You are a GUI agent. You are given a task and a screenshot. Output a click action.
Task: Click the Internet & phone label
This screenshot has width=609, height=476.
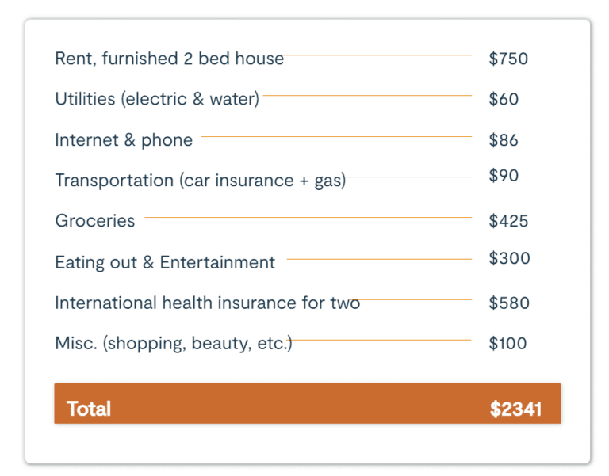point(124,140)
